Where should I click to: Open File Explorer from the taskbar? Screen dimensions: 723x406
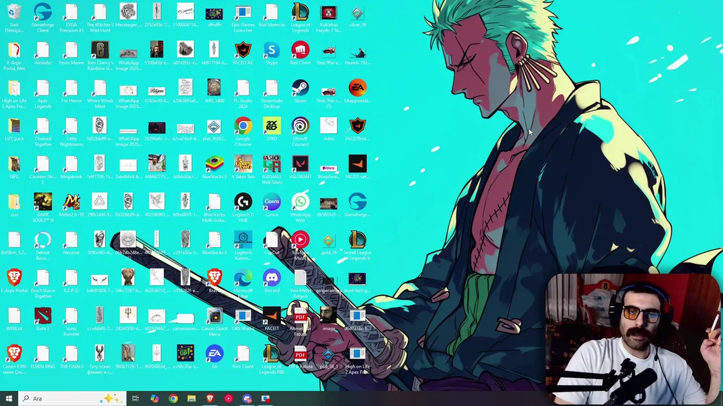click(191, 399)
